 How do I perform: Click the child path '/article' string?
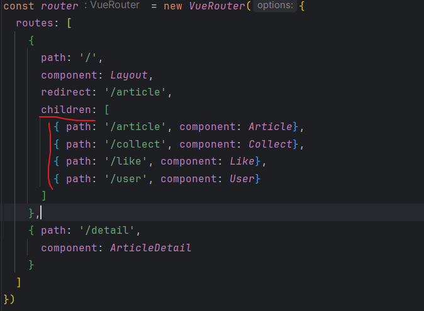135,127
